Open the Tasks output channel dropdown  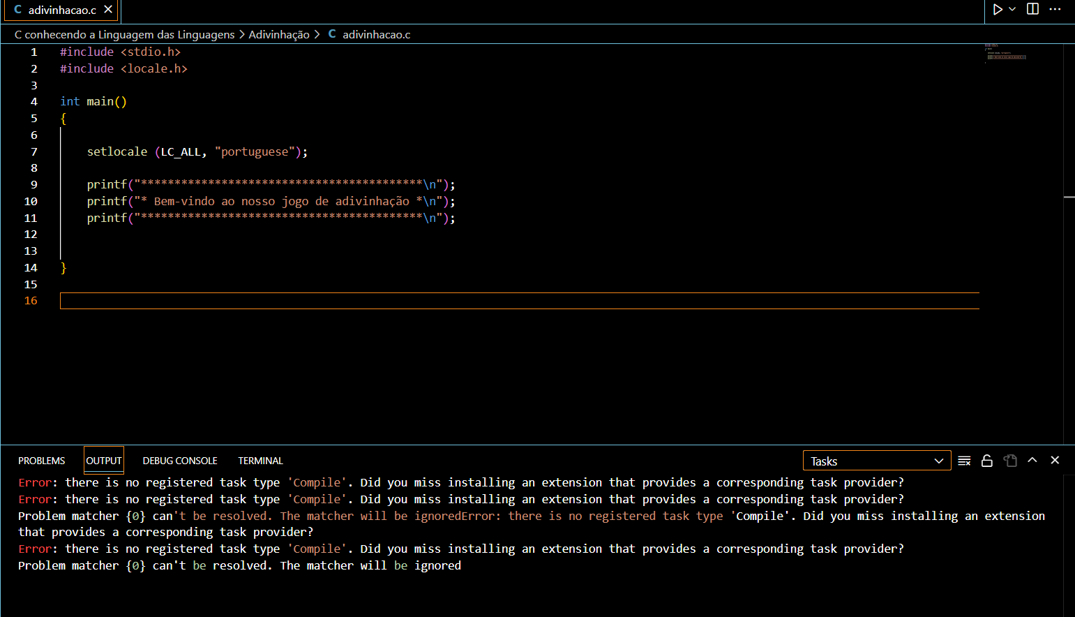(877, 461)
